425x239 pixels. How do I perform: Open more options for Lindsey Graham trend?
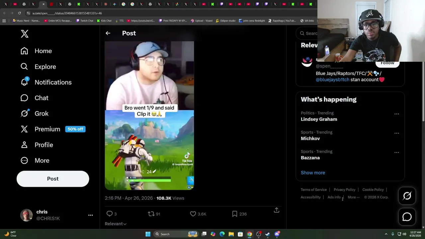click(x=396, y=114)
